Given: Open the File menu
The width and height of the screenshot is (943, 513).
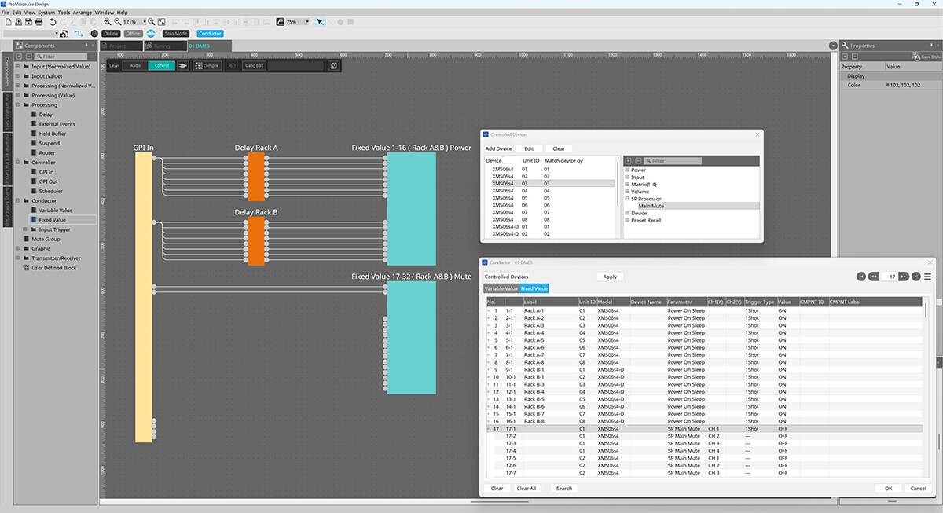Looking at the screenshot, I should [6, 13].
